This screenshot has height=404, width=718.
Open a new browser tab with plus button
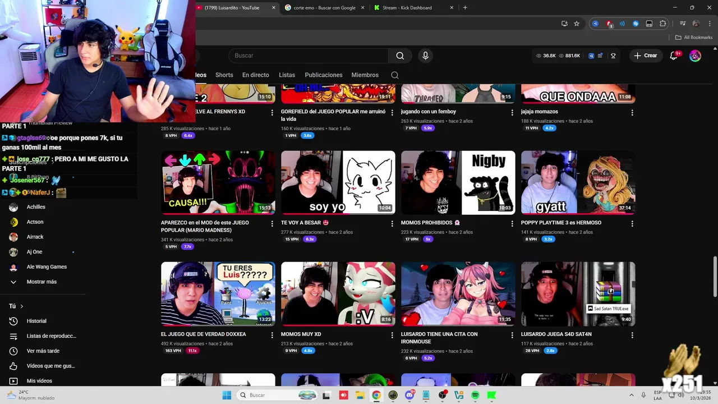coord(465,8)
